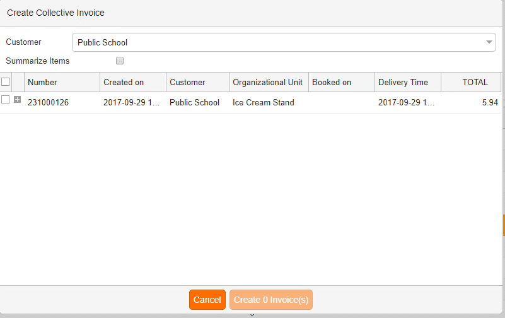Click the Summarize Items label
505x318 pixels.
tap(38, 61)
